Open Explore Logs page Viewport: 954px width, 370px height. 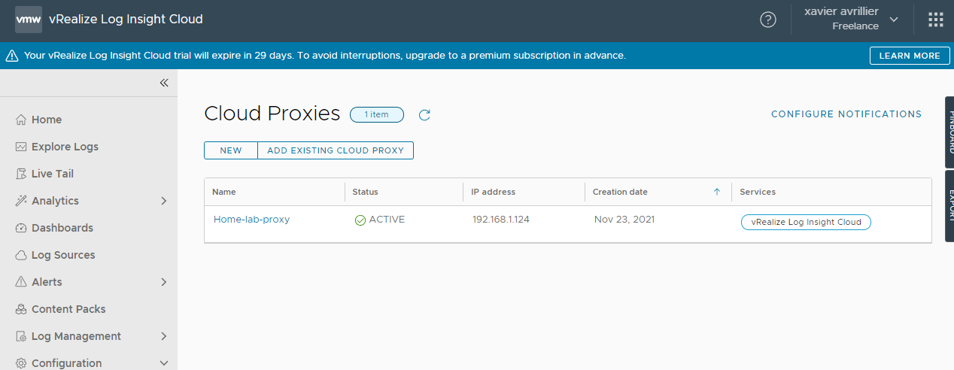point(65,147)
